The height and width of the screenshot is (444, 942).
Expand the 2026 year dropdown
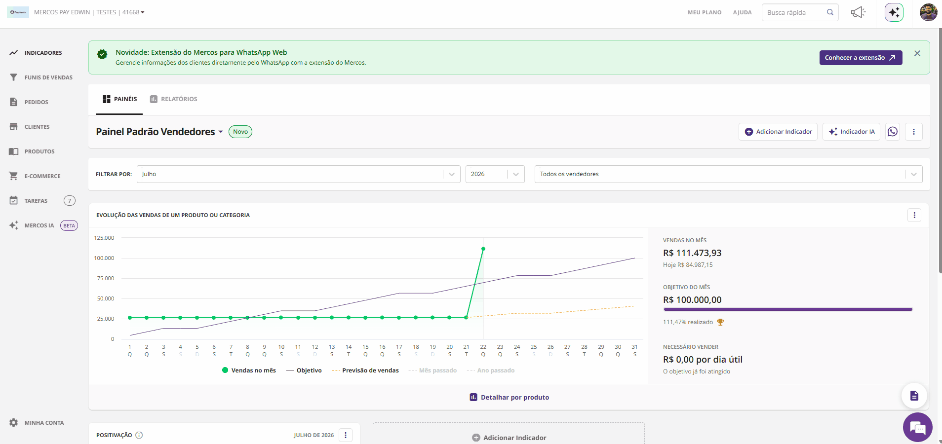tap(495, 174)
